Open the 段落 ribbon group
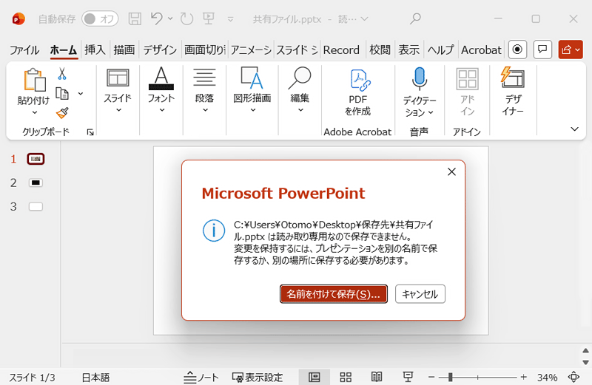 (x=205, y=90)
